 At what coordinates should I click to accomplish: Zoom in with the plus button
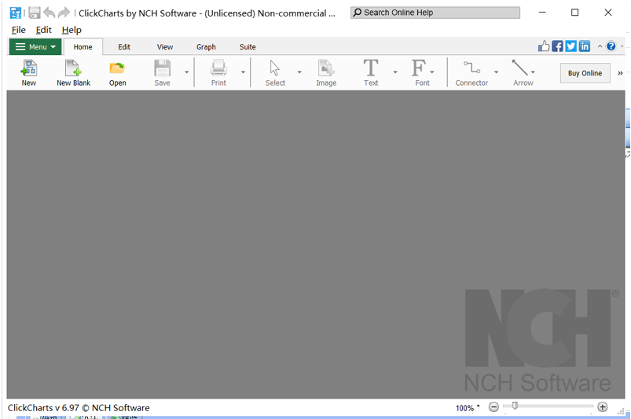[603, 407]
